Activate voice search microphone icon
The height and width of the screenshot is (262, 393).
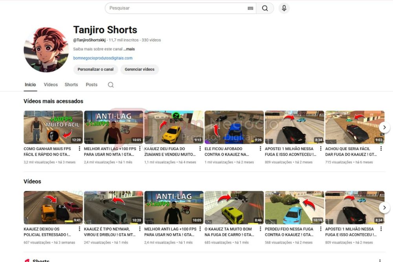click(x=284, y=8)
